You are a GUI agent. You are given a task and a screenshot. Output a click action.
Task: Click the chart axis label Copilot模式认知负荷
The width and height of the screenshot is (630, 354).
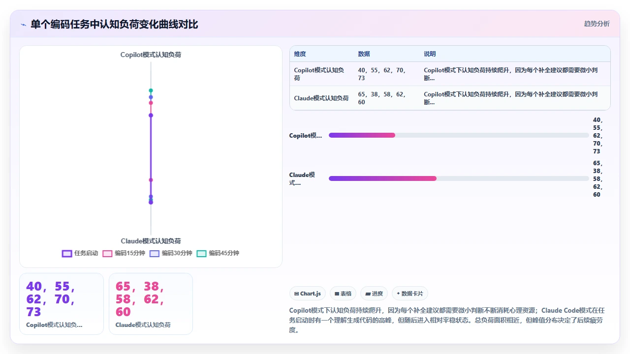click(151, 55)
